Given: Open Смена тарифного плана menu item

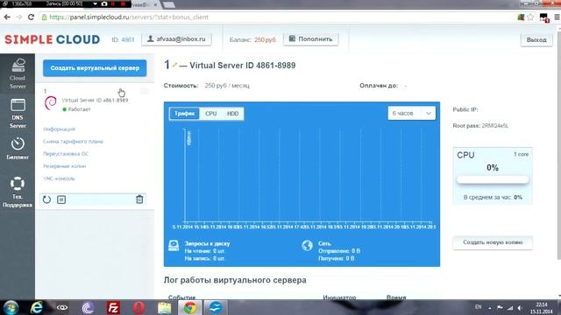Looking at the screenshot, I should point(73,142).
